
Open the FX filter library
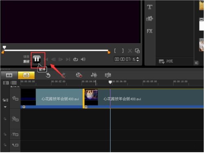coord(150,31)
